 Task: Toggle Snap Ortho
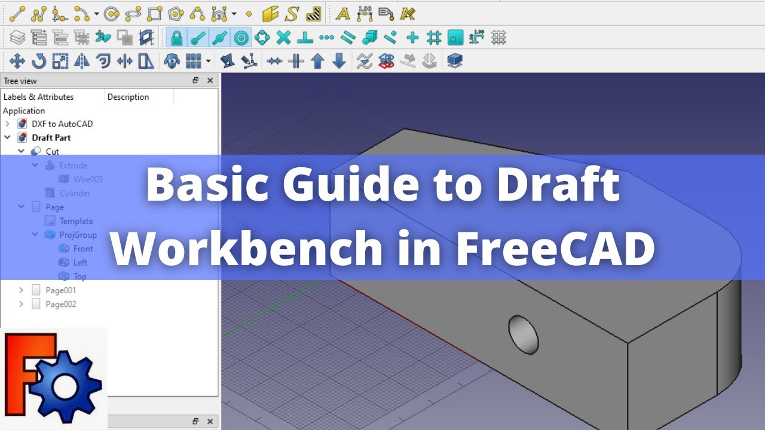coord(412,38)
